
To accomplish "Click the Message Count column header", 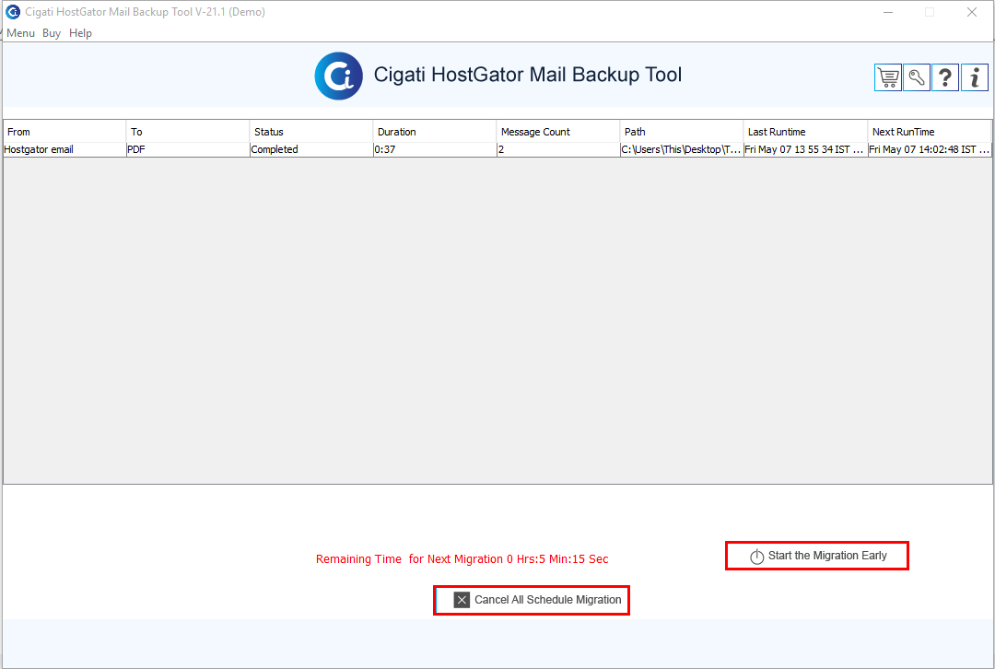I will (557, 132).
